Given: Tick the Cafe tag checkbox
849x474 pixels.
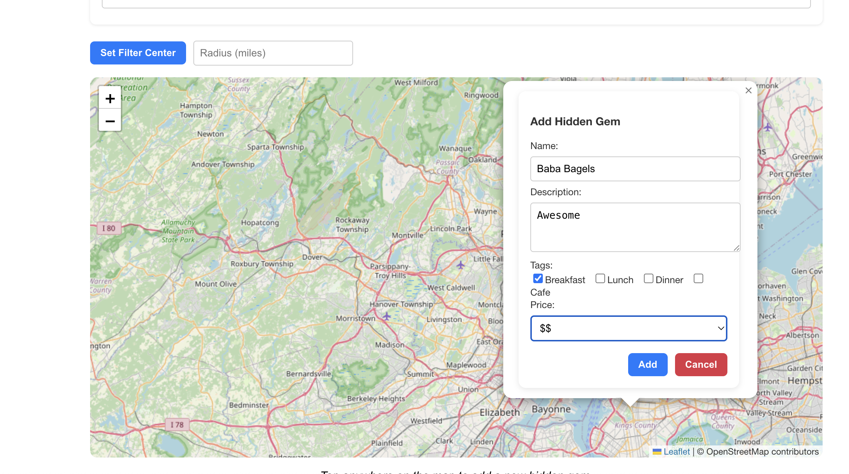Looking at the screenshot, I should 698,279.
